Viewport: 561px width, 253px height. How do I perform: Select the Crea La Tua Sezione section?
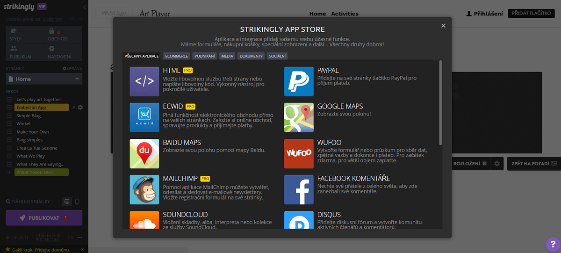(x=37, y=148)
